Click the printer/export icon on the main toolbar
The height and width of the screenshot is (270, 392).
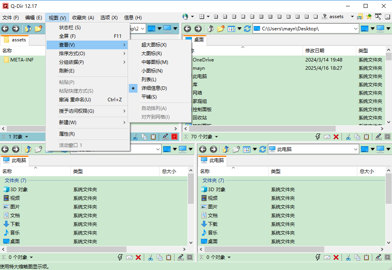[360, 17]
